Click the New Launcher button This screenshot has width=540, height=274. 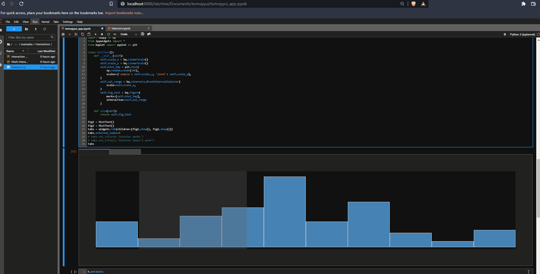[14, 29]
